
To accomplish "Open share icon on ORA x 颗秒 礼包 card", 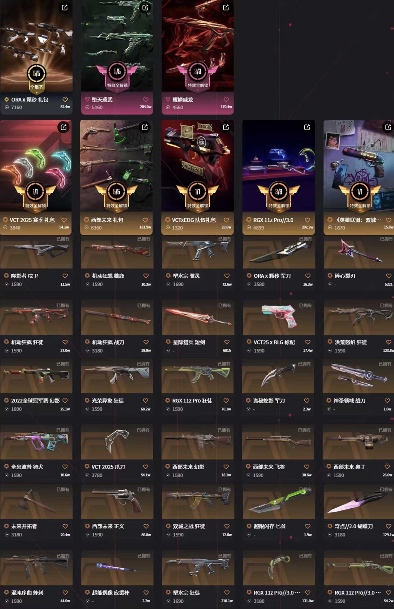I will [65, 7].
